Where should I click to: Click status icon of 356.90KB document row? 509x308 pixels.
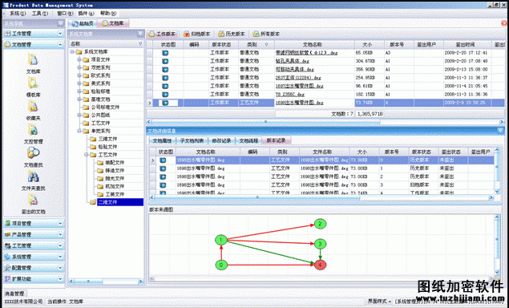[165, 69]
